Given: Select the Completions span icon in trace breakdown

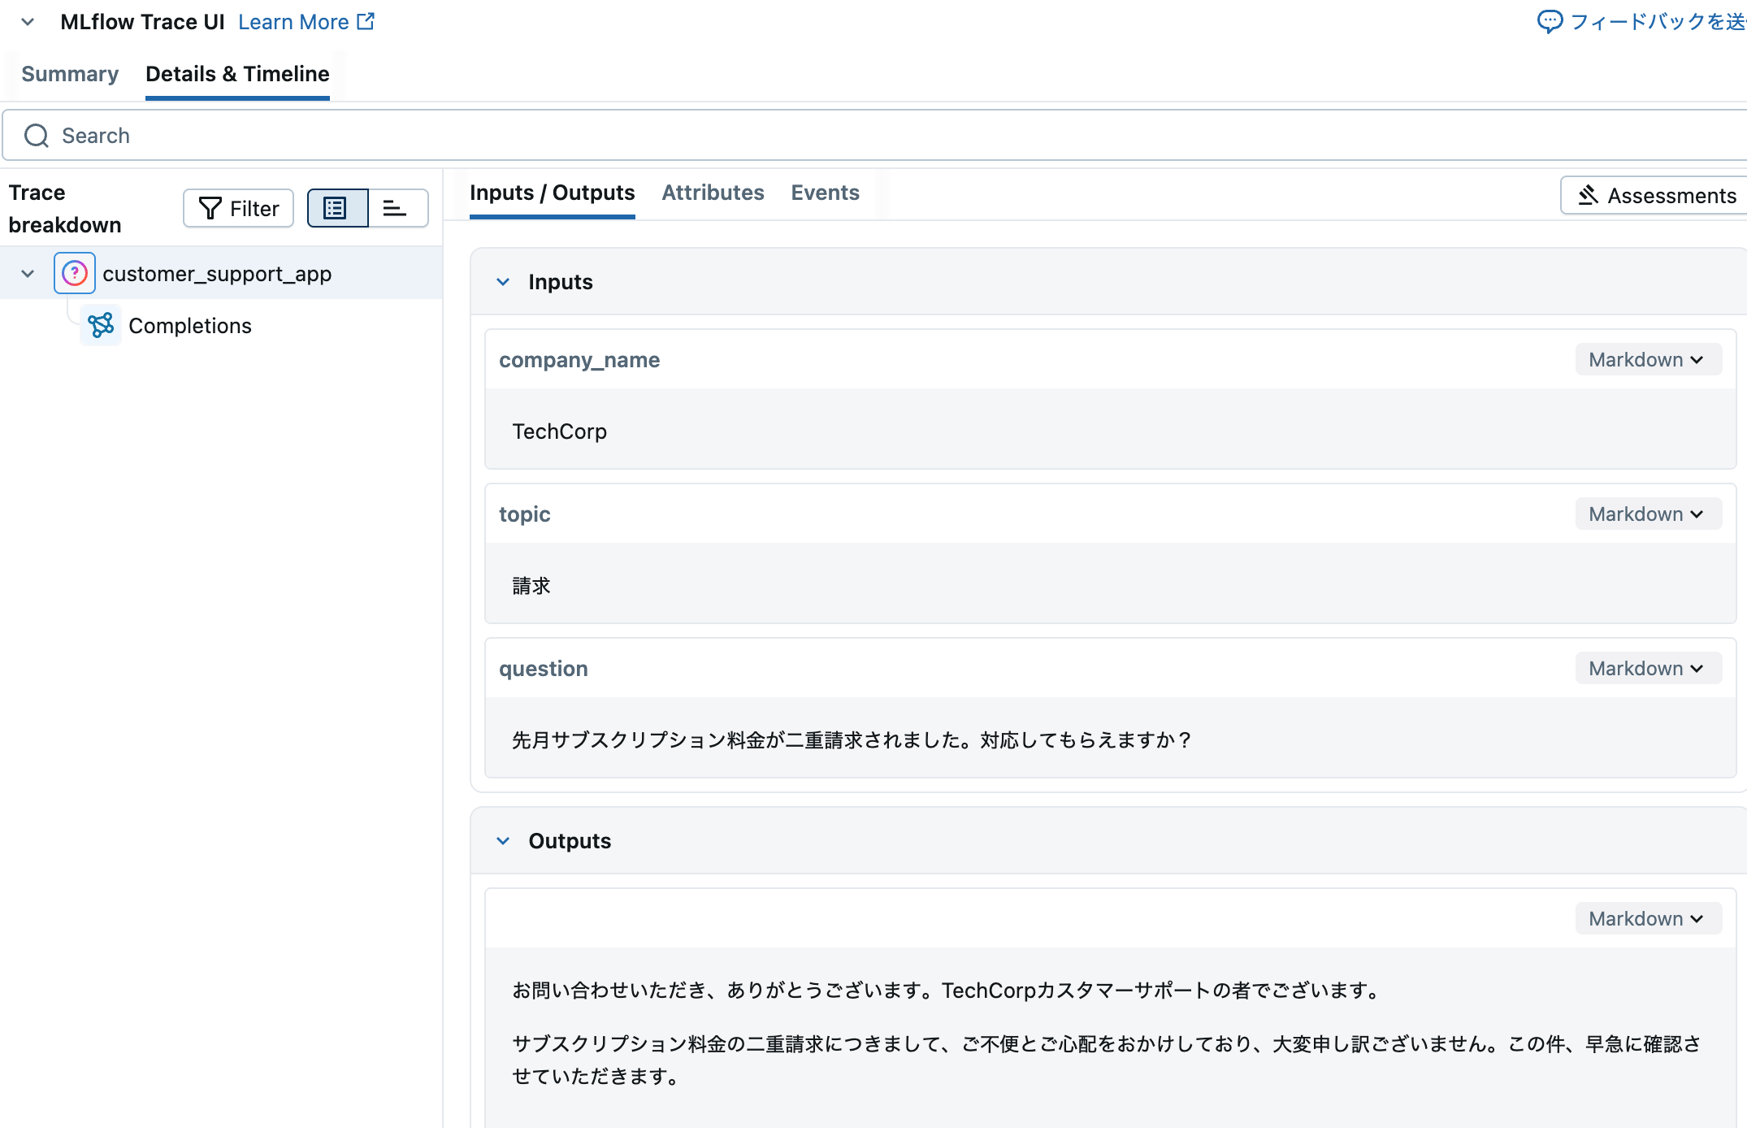Looking at the screenshot, I should coord(100,325).
